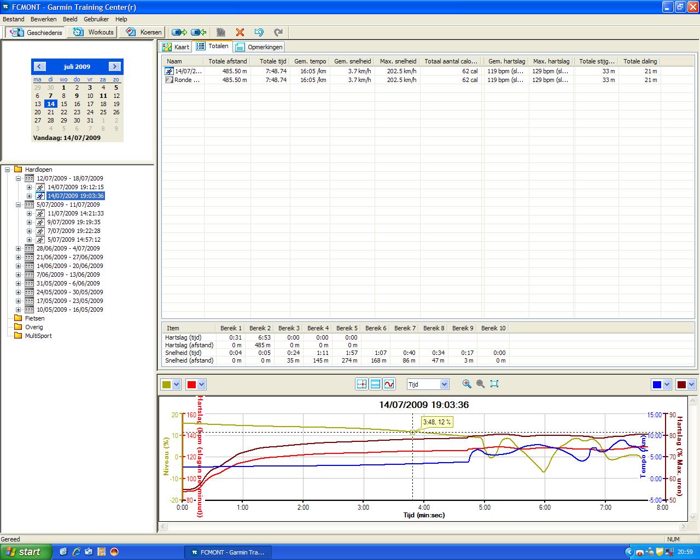Viewport: 700px width, 560px height.
Task: Open Geschiedenis view
Action: (x=36, y=32)
